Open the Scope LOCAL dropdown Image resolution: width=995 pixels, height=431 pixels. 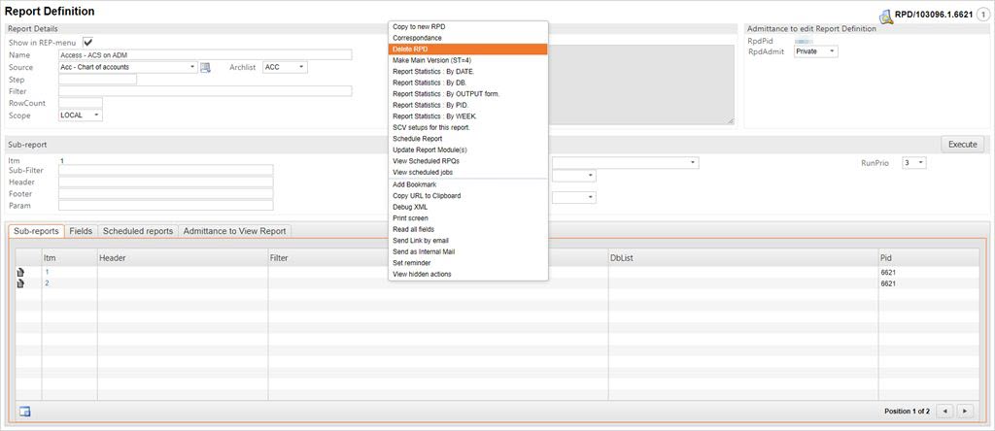coord(96,116)
